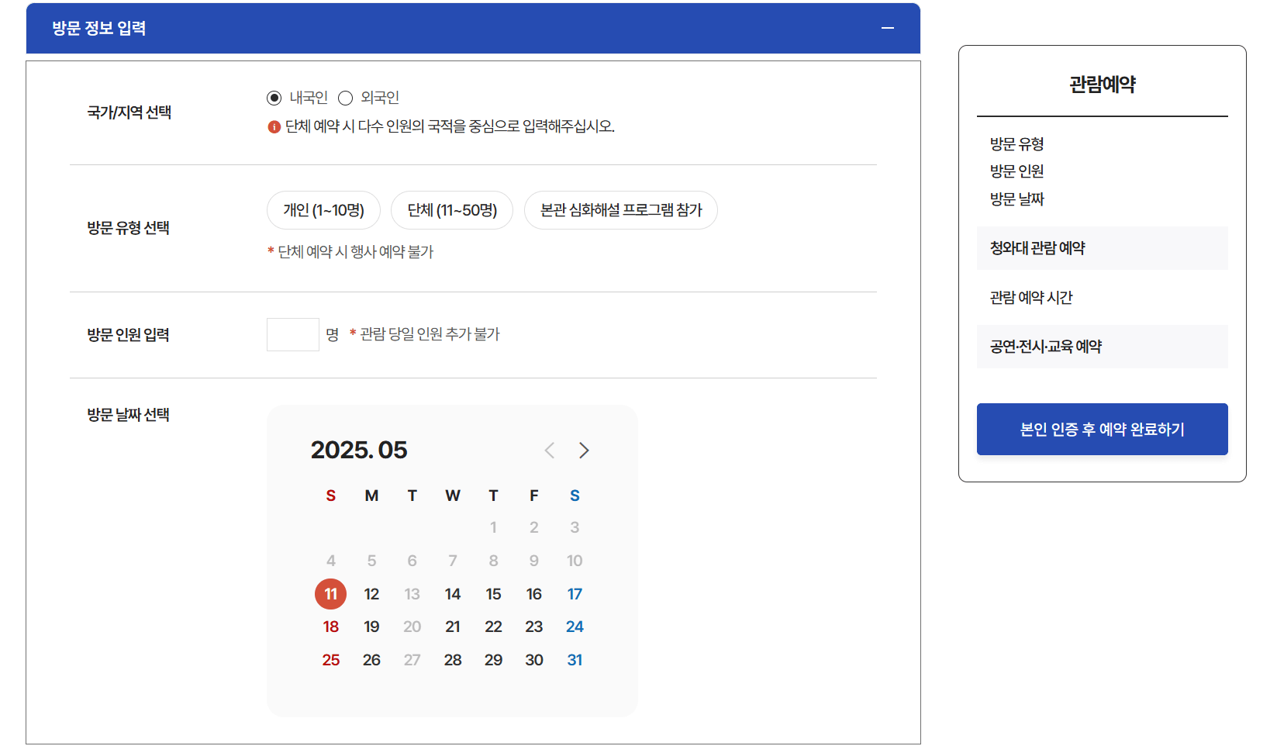
Task: Choose 본관 심화해설 프로그램 참가 option
Action: point(620,209)
